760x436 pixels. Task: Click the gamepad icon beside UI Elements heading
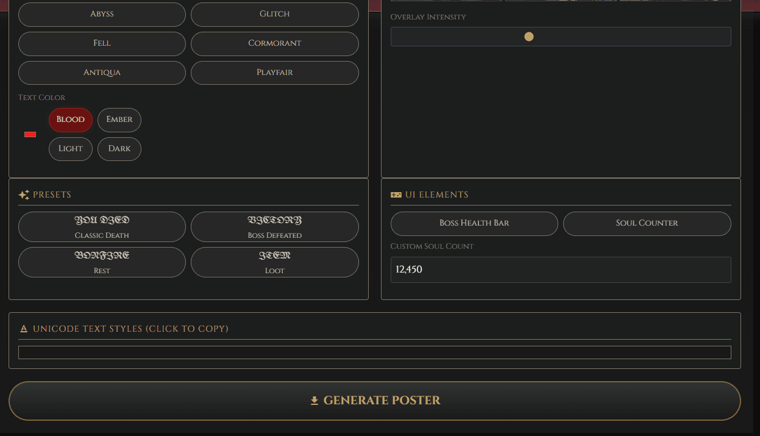pos(395,194)
